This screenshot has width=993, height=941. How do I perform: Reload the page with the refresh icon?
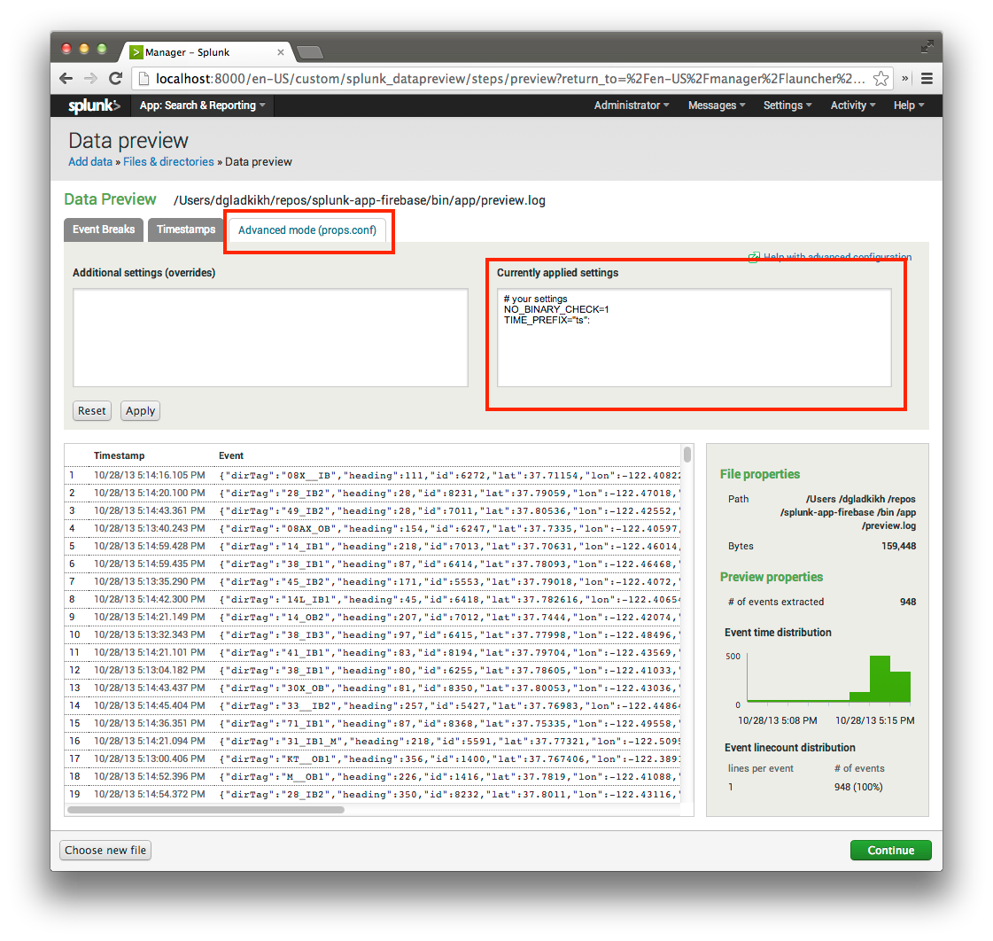pyautogui.click(x=115, y=79)
